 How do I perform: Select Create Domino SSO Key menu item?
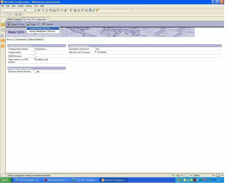tap(40, 28)
